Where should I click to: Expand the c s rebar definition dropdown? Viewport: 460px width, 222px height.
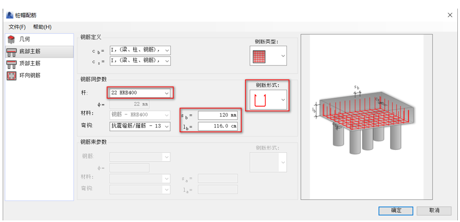[x=167, y=61]
